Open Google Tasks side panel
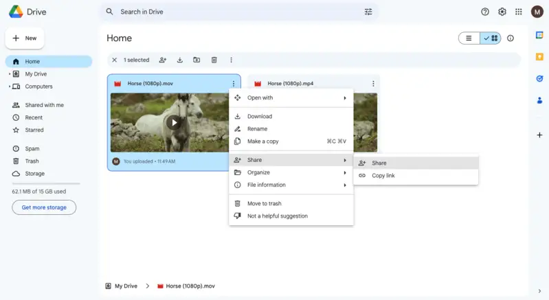549x300 pixels. coord(539,79)
